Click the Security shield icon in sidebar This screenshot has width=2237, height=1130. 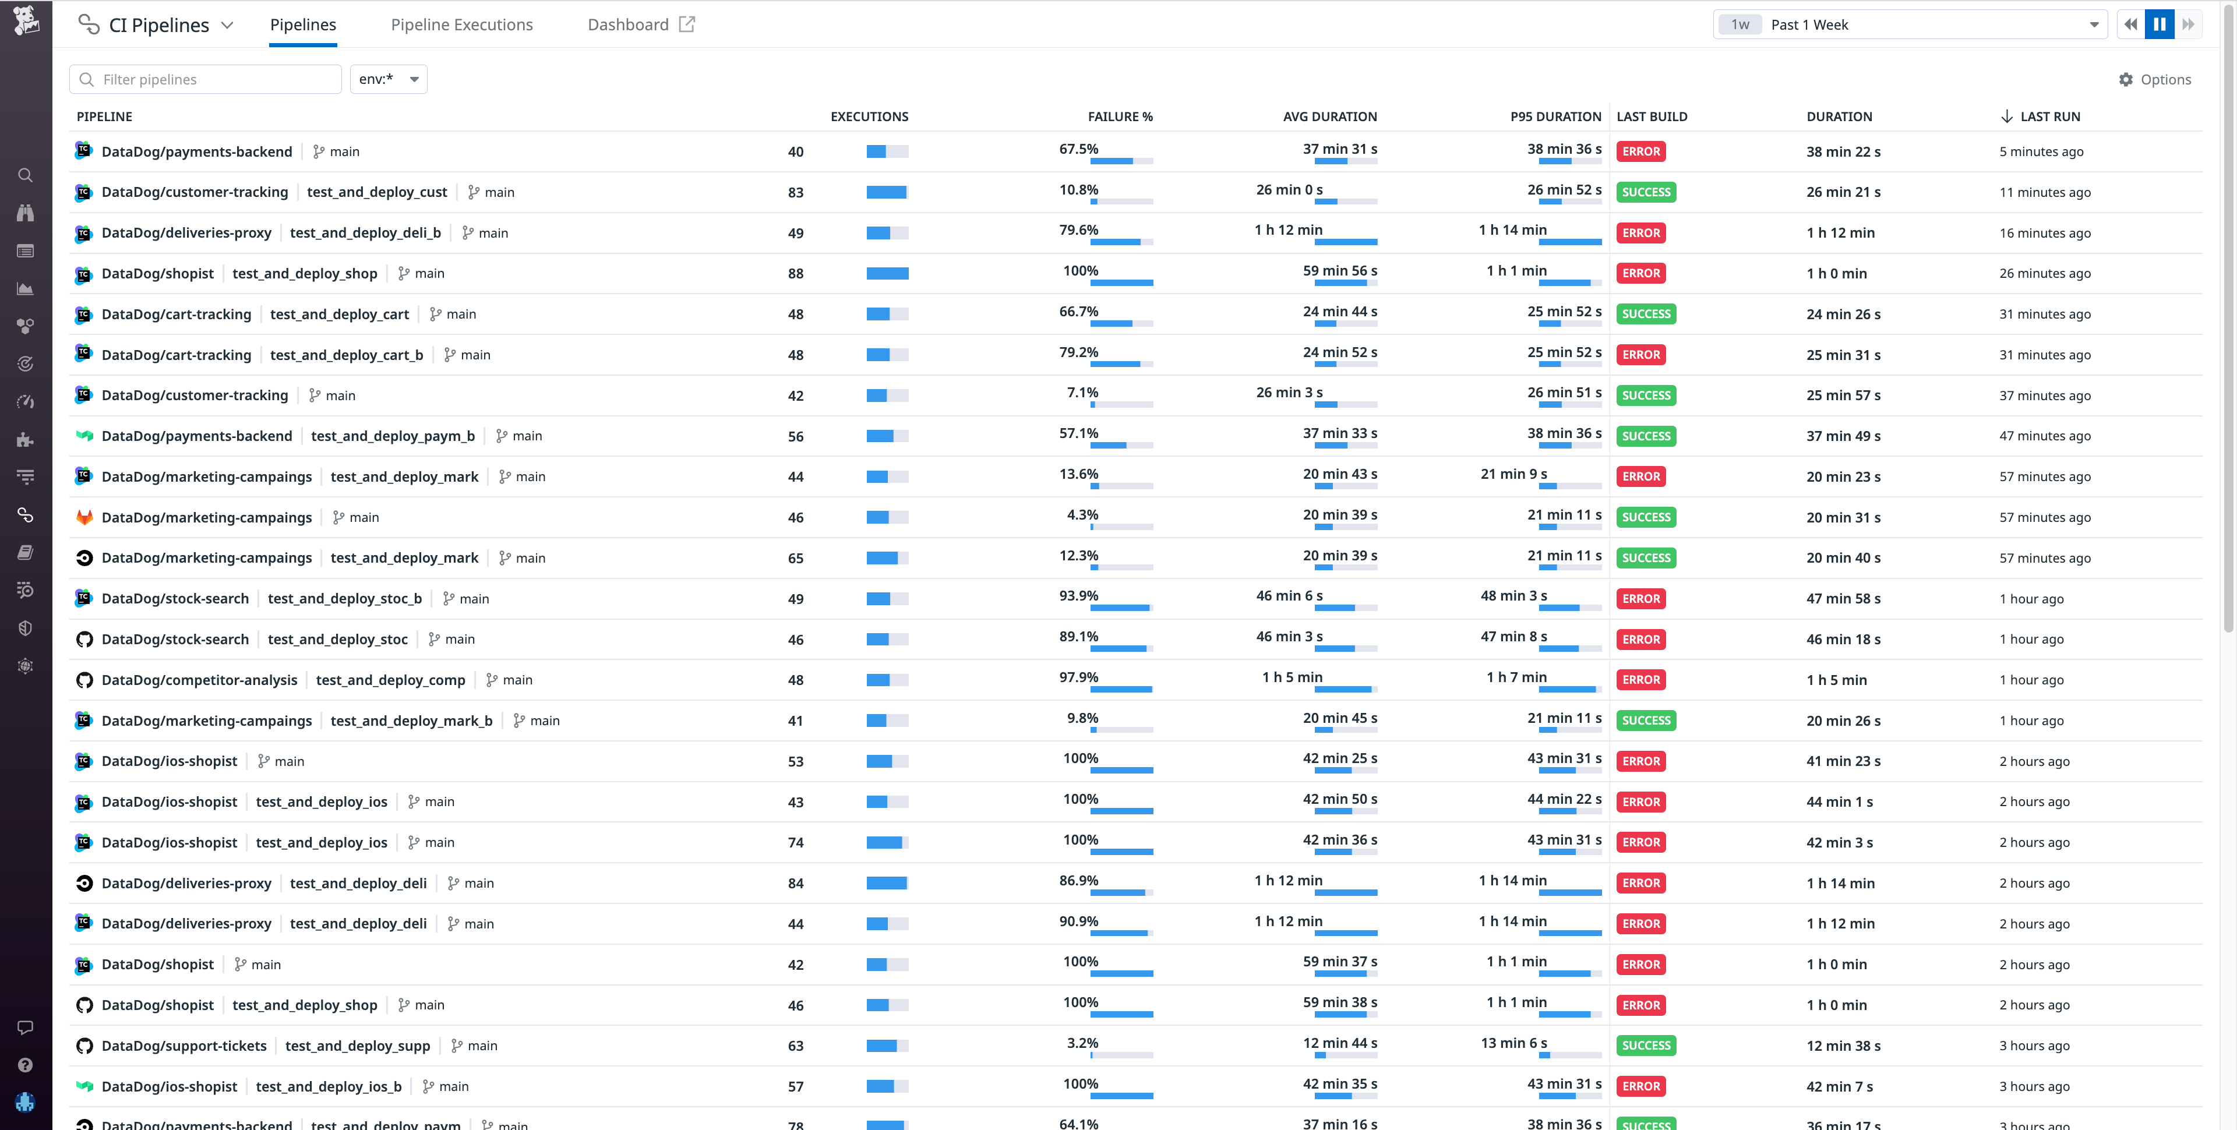pyautogui.click(x=25, y=628)
